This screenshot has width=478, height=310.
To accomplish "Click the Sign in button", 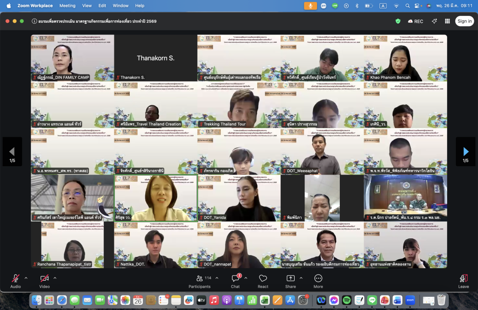I will coord(464,21).
